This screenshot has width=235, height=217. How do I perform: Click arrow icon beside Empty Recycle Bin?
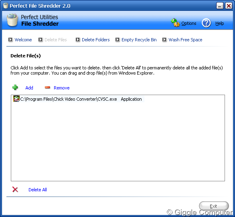[118, 40]
